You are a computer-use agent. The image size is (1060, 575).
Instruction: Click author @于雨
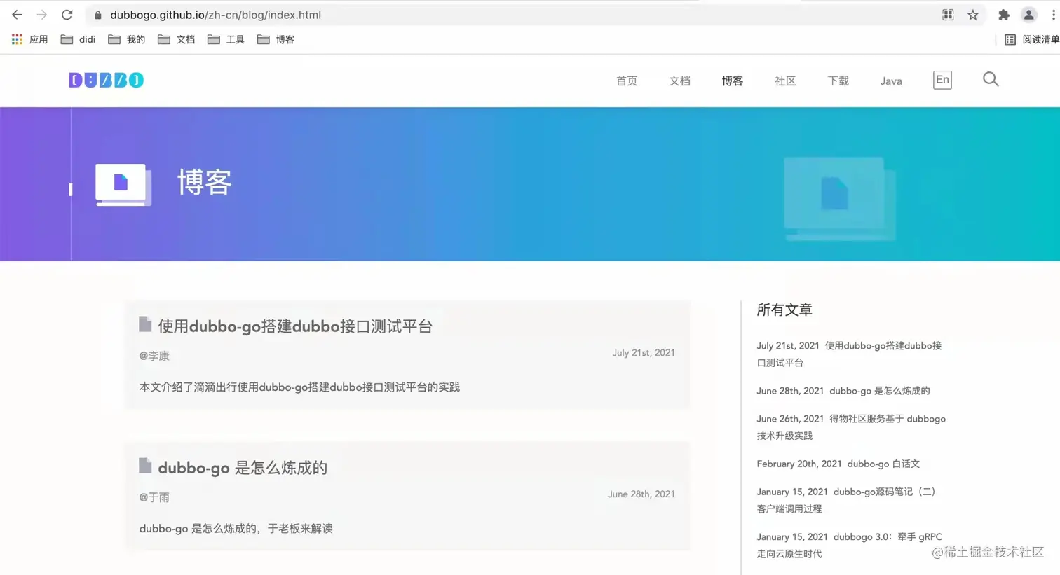pos(154,497)
